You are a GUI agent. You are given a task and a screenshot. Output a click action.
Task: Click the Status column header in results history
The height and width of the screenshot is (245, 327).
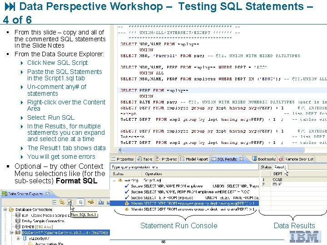click(x=118, y=174)
